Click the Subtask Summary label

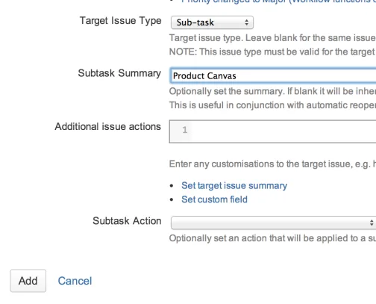pyautogui.click(x=119, y=73)
